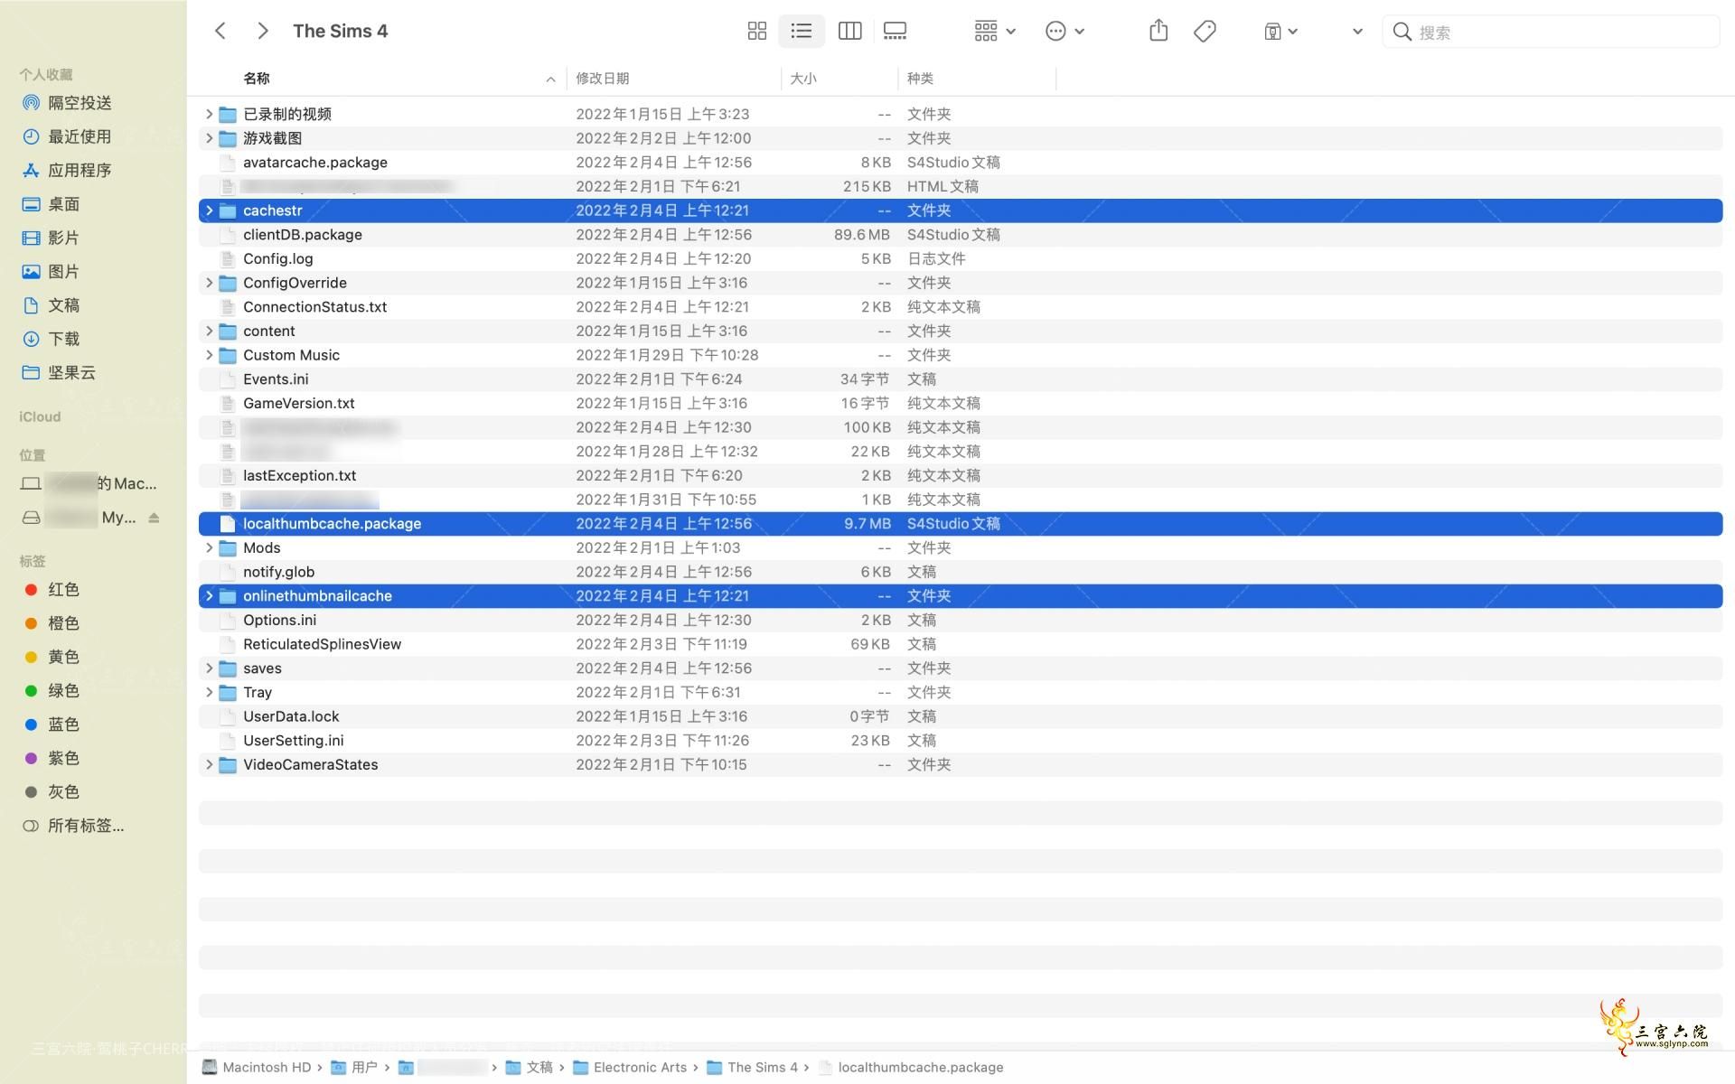Click 文稿 in the path bar

pyautogui.click(x=530, y=1067)
